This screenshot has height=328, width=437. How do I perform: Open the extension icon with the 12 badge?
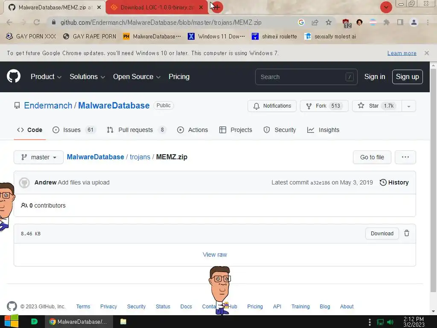pos(346,23)
